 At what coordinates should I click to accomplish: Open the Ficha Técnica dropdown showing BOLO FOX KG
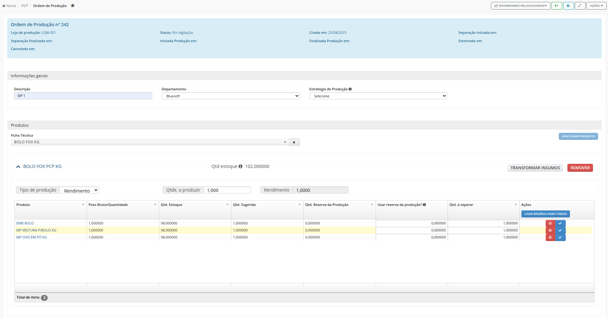(x=150, y=142)
